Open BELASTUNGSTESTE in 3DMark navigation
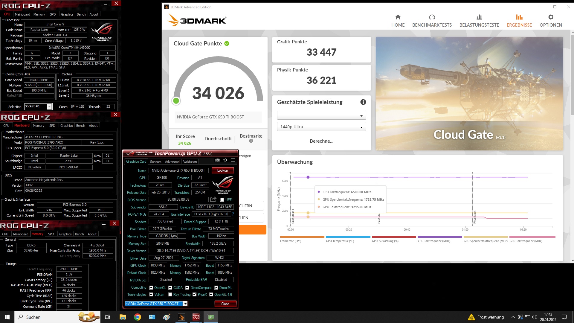Viewport: 574px width, 323px height. (479, 21)
